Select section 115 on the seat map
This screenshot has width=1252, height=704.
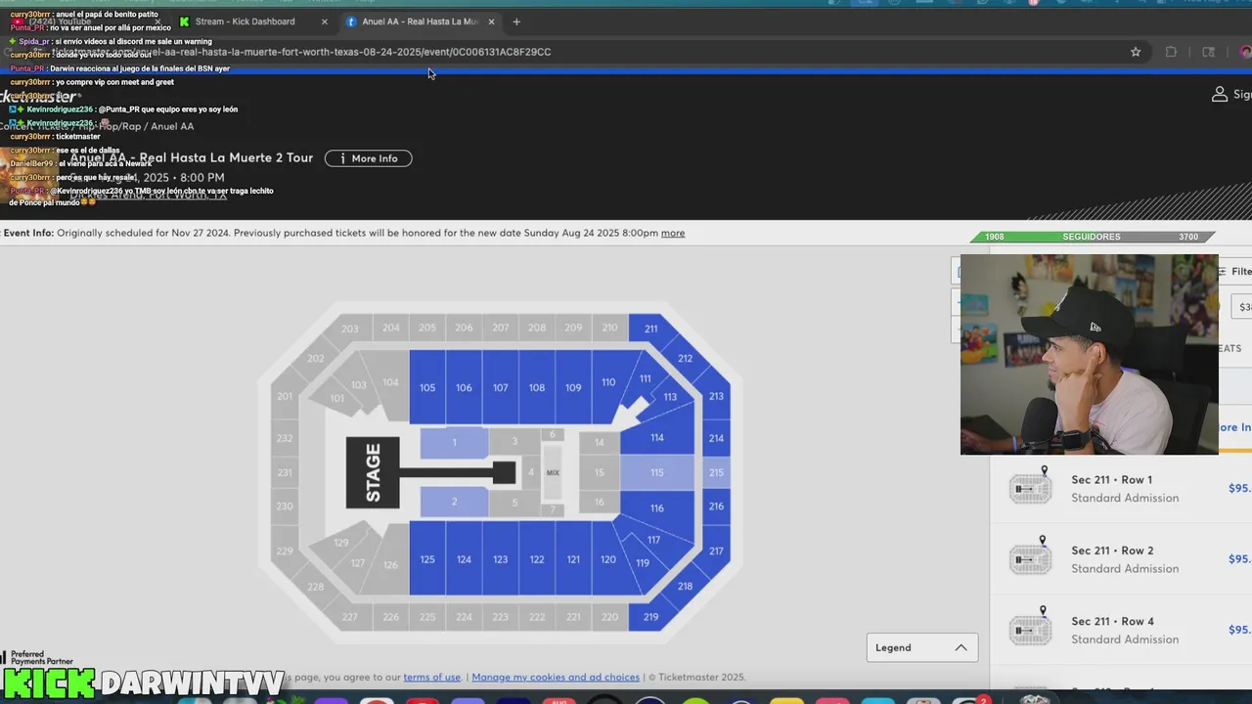(657, 472)
